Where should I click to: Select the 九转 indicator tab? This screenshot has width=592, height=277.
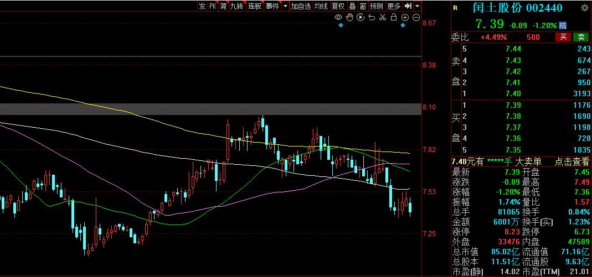coord(236,6)
